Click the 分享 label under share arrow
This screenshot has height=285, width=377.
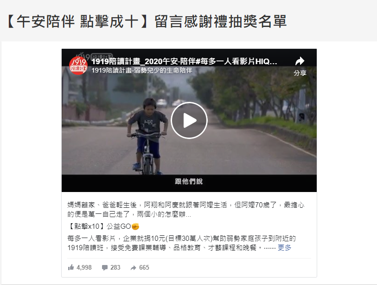pos(300,73)
